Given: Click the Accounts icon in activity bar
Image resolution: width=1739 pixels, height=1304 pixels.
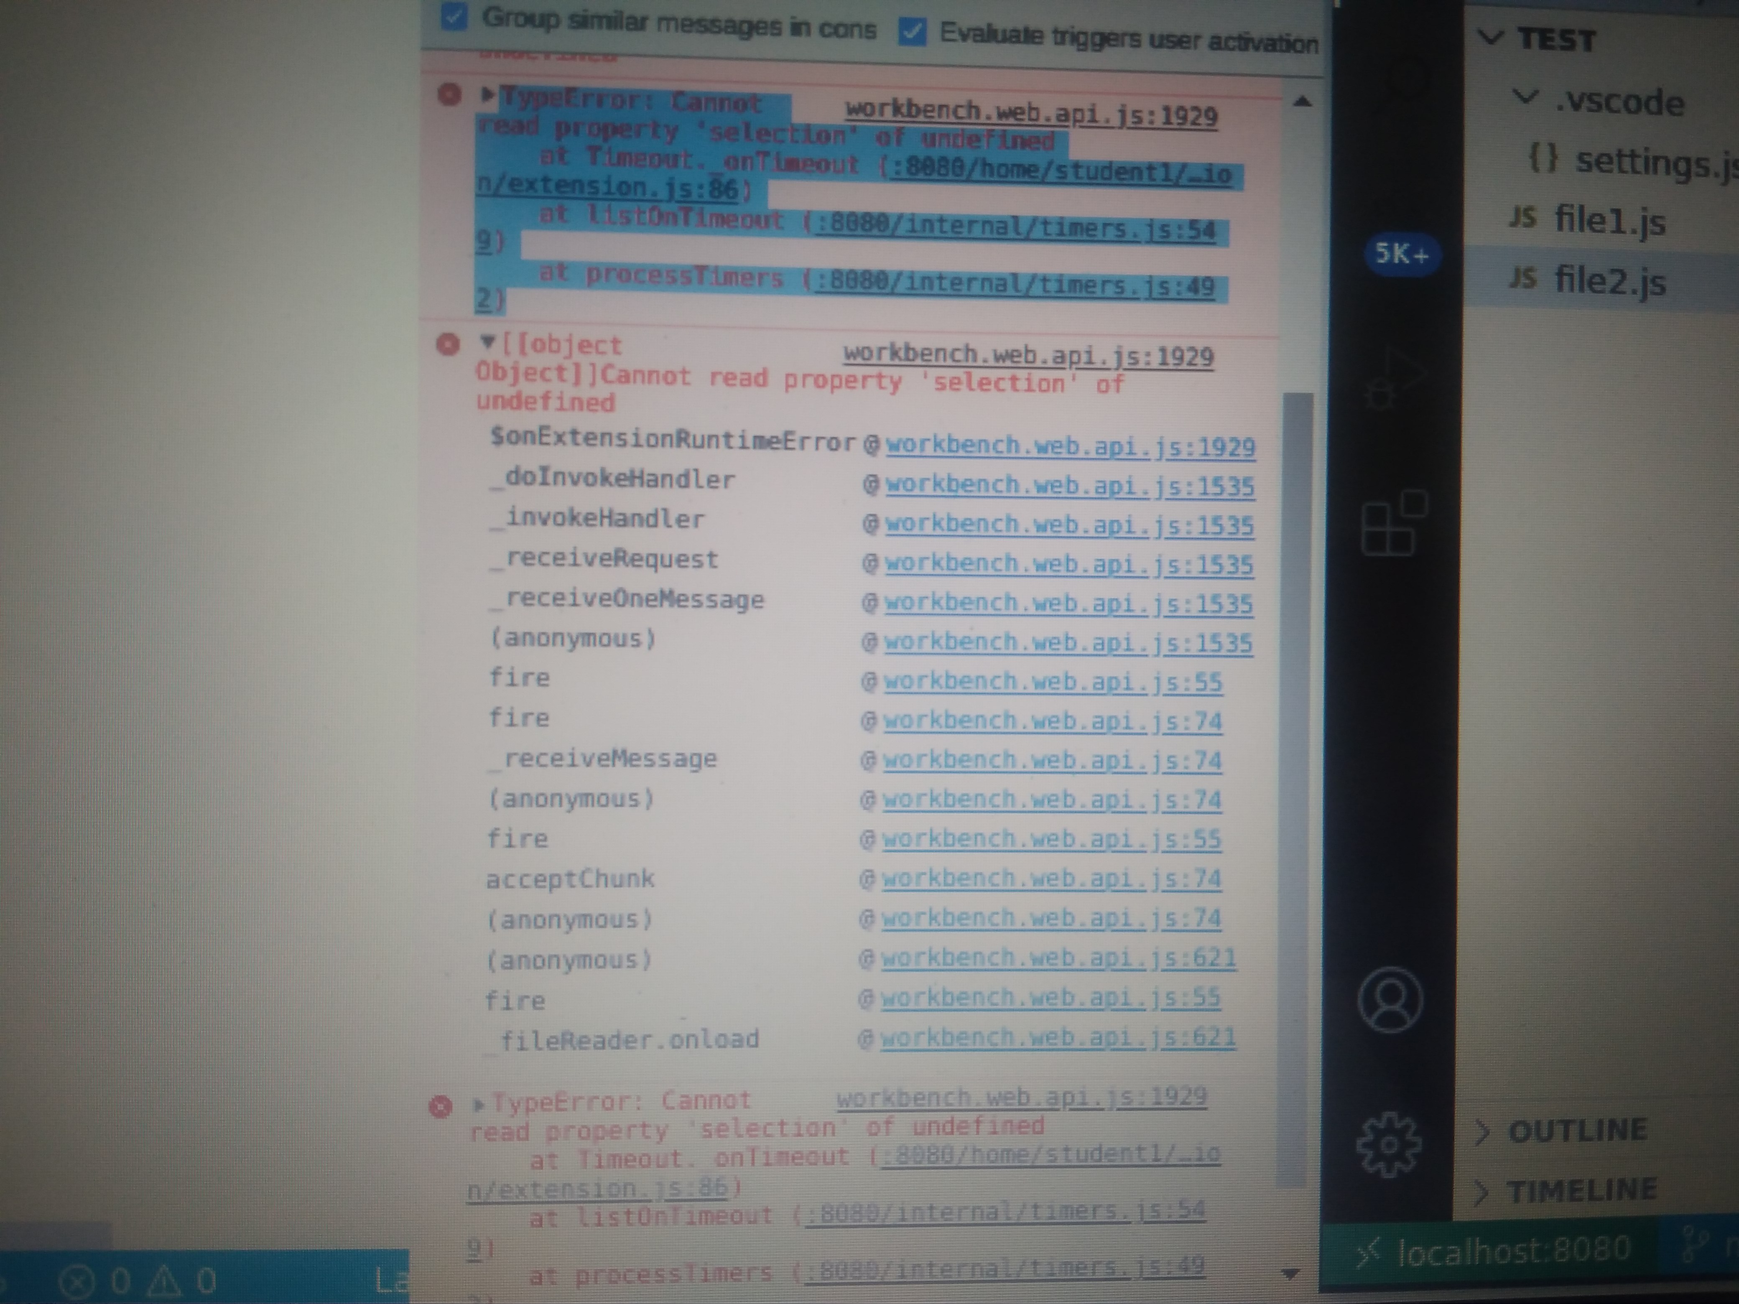Looking at the screenshot, I should coord(1389,1000).
